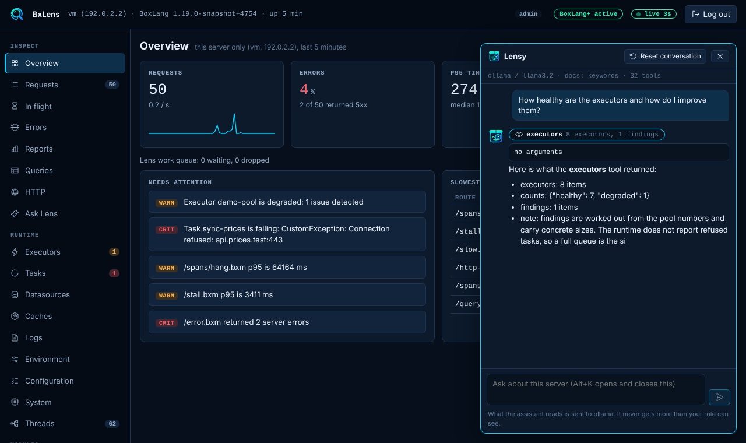Toggle the live 3s refresh pill
Image resolution: width=746 pixels, height=443 pixels.
654,14
